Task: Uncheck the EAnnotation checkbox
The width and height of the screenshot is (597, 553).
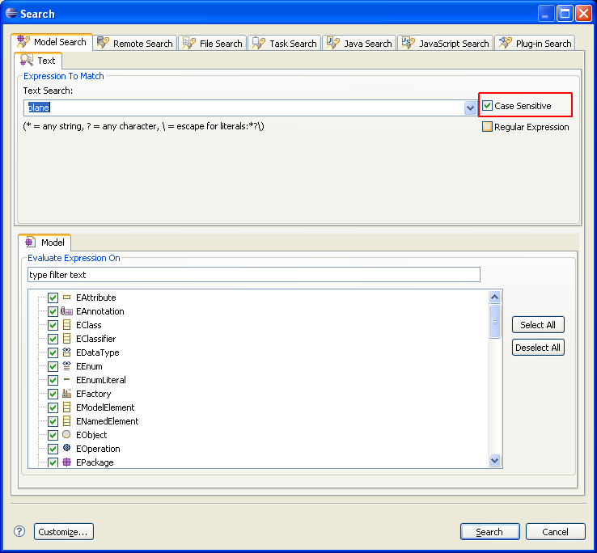Action: pyautogui.click(x=53, y=311)
